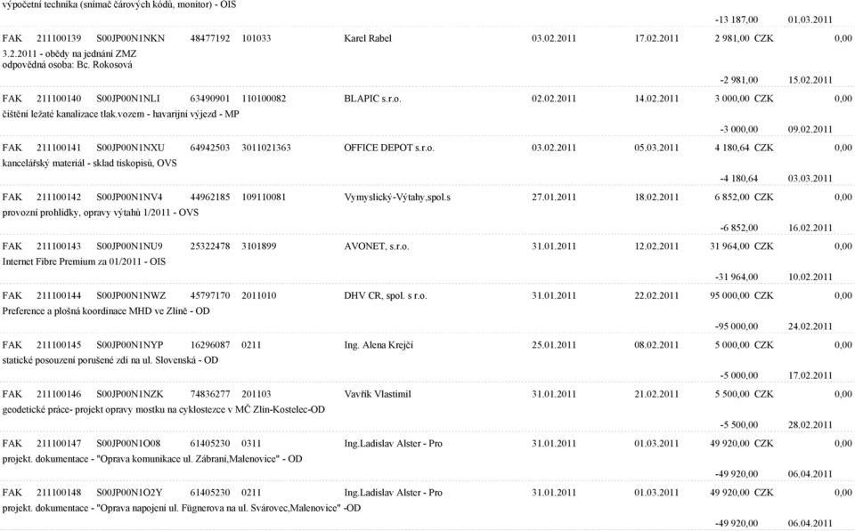Click supplier name Karel Rabel
Image resolution: width=855 pixels, height=531 pixels.
coord(368,38)
